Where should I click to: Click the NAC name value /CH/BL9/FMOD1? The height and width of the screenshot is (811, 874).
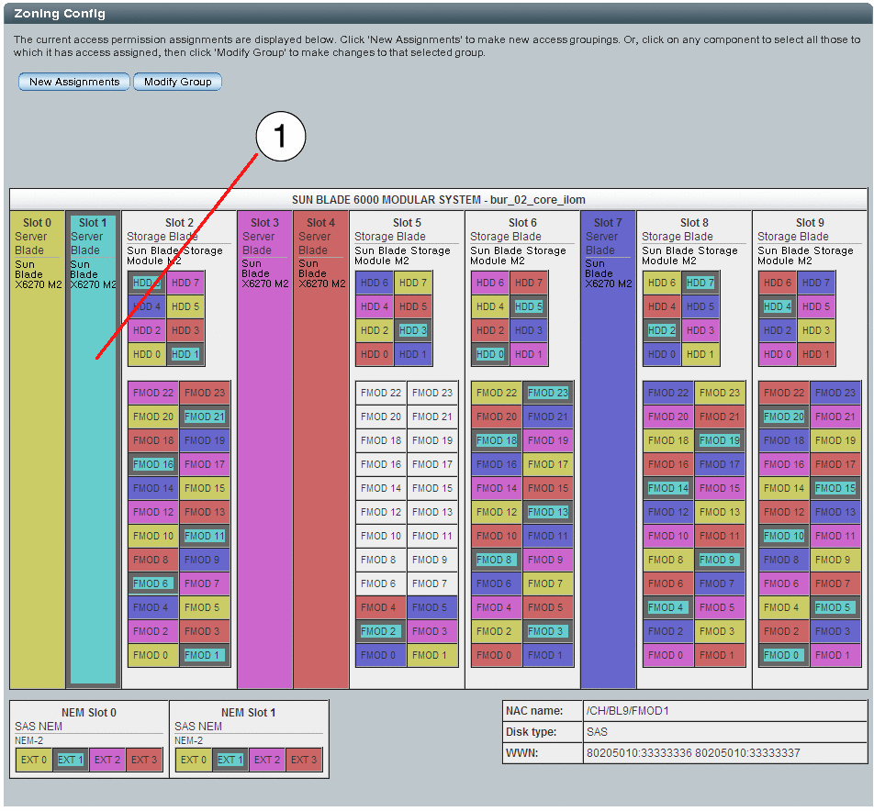tap(628, 711)
